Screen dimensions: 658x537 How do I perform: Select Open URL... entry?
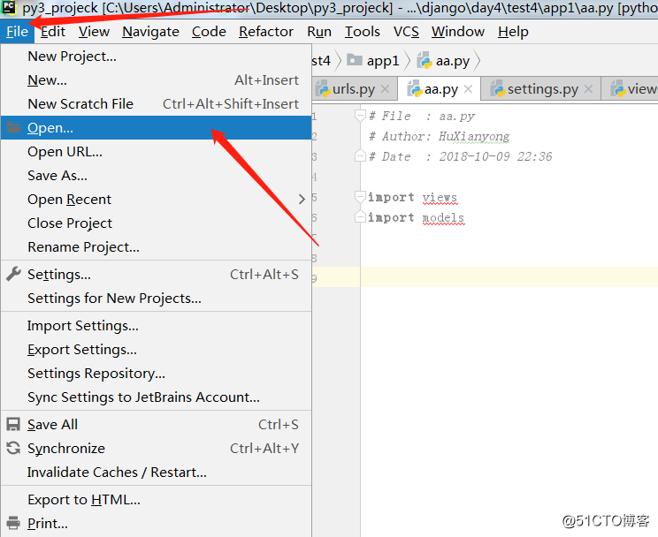click(157, 152)
